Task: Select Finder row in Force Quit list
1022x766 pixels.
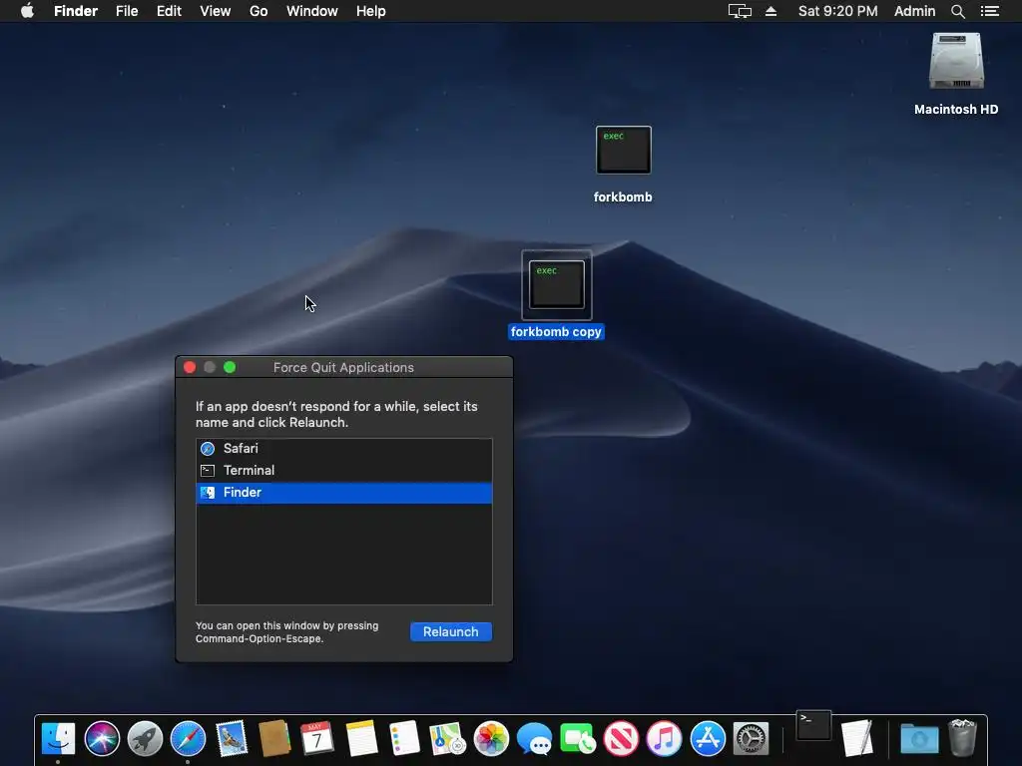Action: 344,493
